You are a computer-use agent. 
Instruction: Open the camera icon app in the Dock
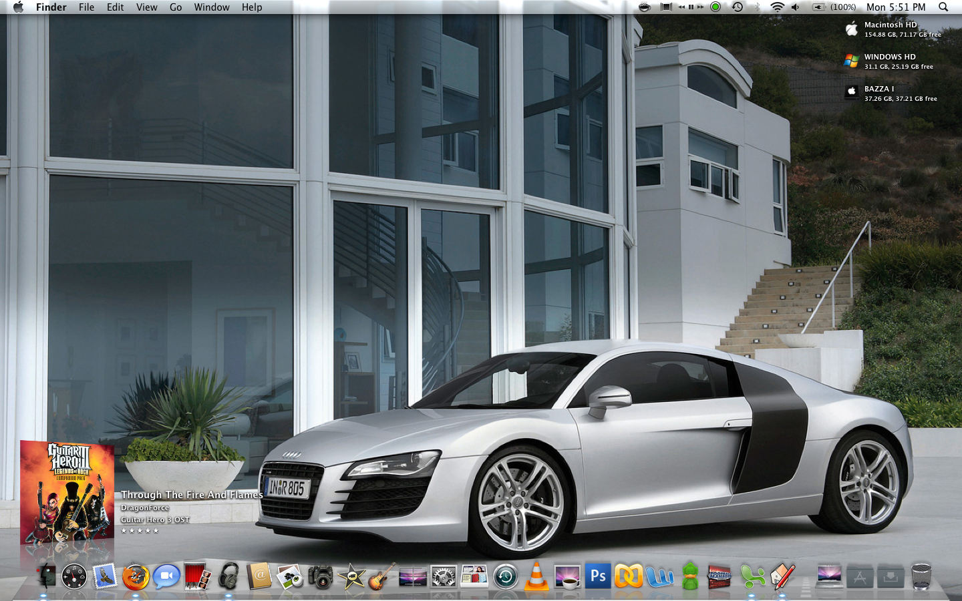pyautogui.click(x=321, y=576)
